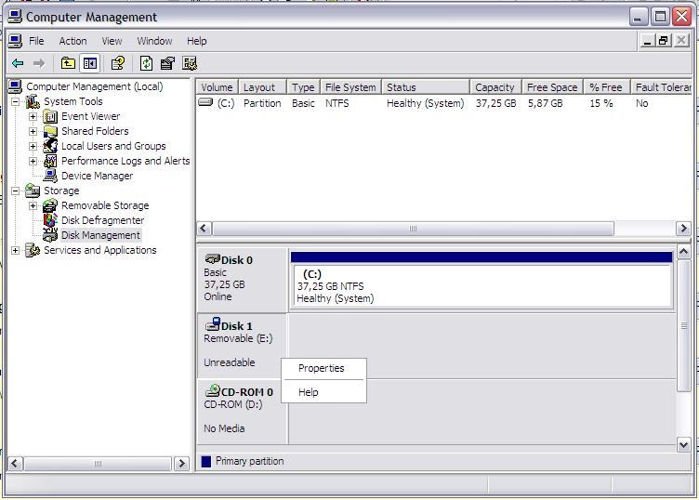
Task: Click the "Healthy (System)" status cell in list
Action: point(426,103)
